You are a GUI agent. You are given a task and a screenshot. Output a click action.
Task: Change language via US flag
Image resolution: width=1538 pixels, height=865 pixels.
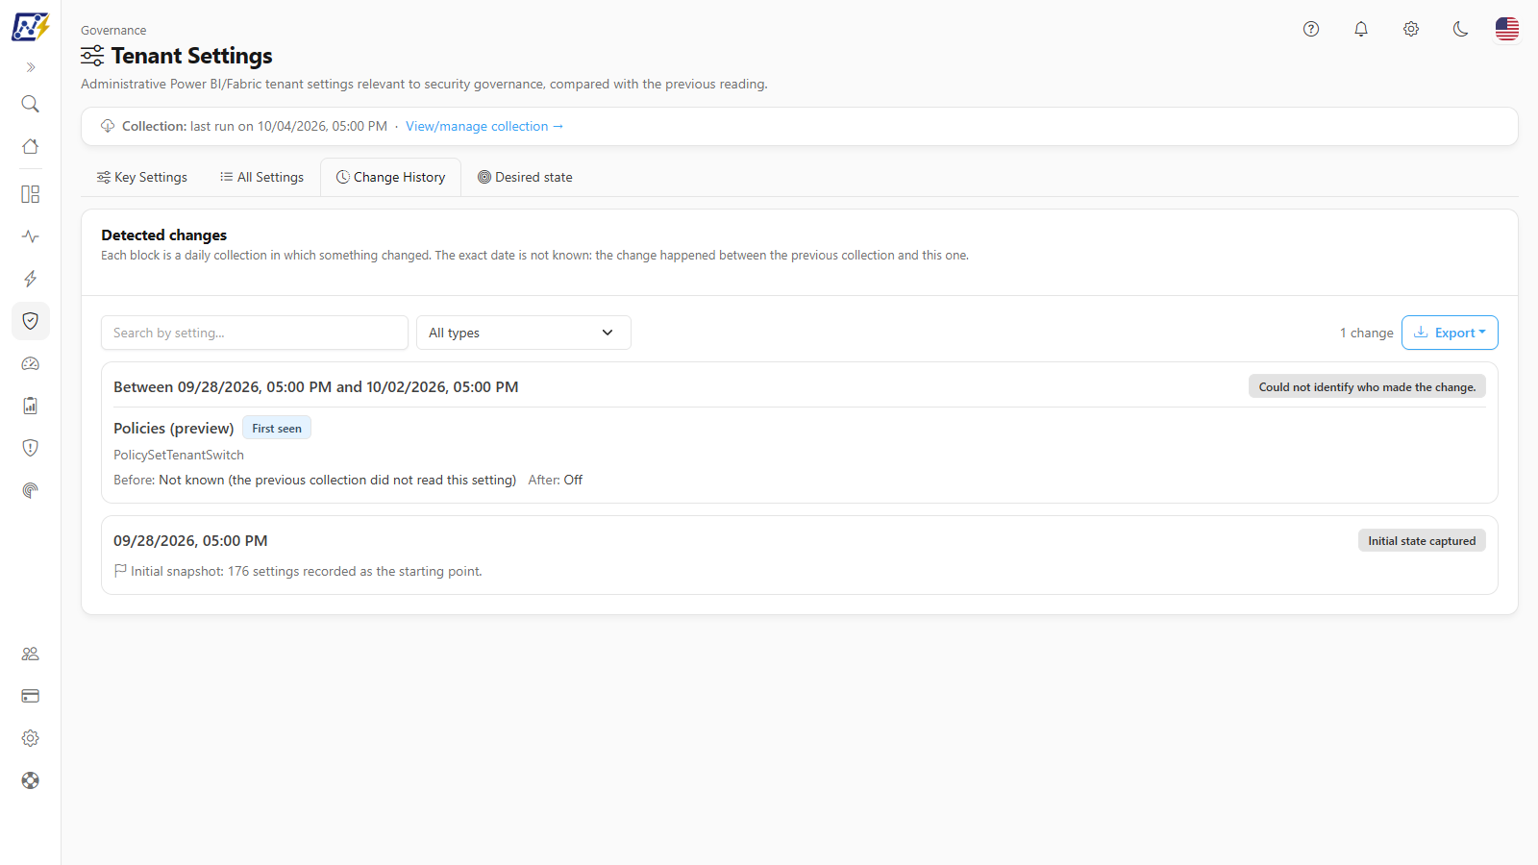(1507, 29)
